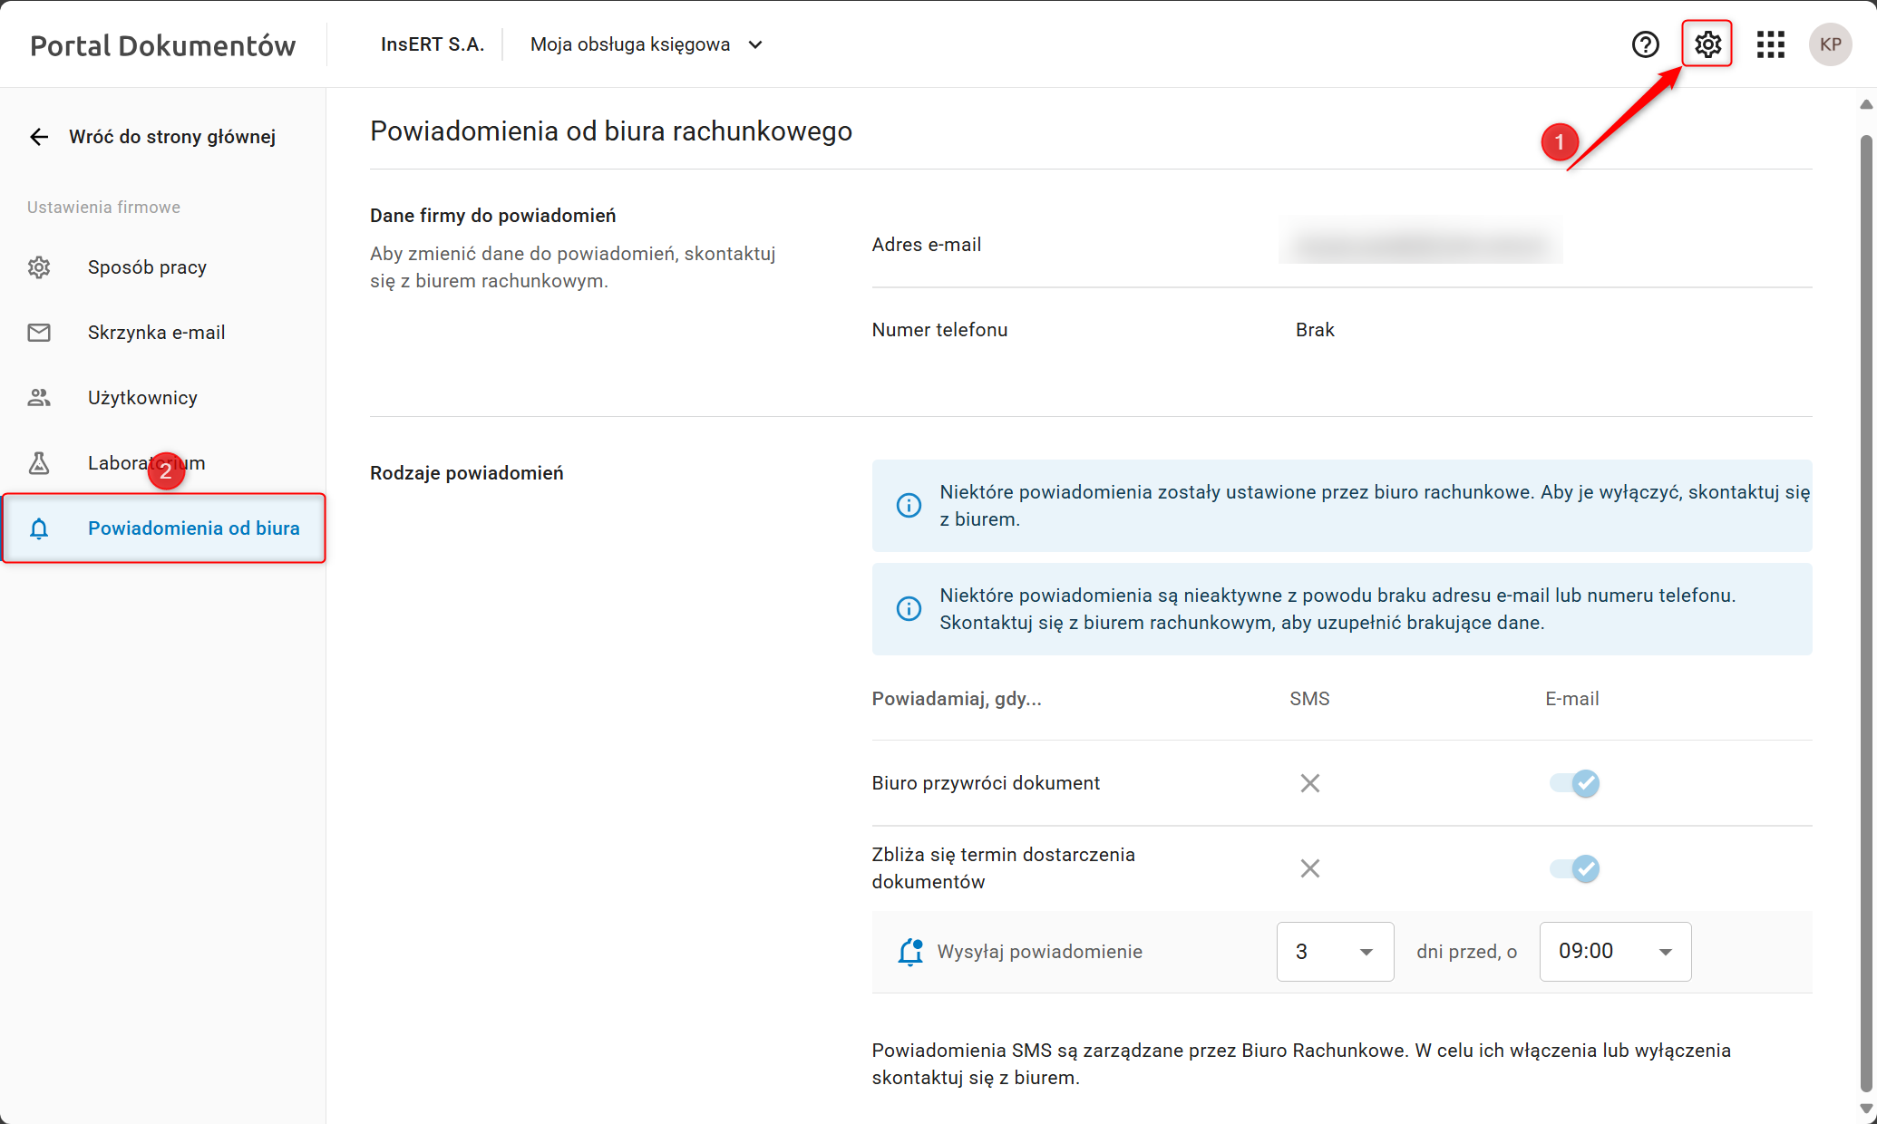The image size is (1877, 1124).
Task: Toggle e-mail for document delivery deadline
Action: pos(1575,868)
